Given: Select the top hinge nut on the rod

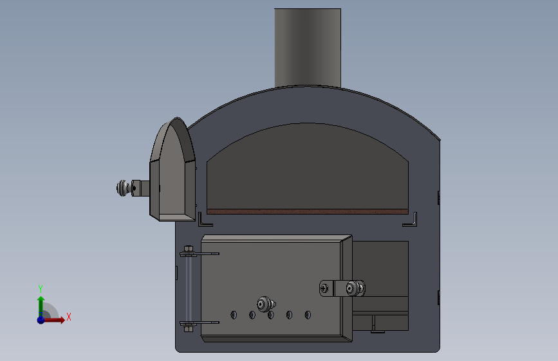Looking at the screenshot, I should (189, 249).
